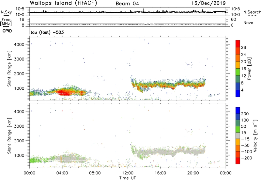The width and height of the screenshot is (261, 180).
Task: Click the date '13/Dec/2019'
Action: [x=209, y=3]
